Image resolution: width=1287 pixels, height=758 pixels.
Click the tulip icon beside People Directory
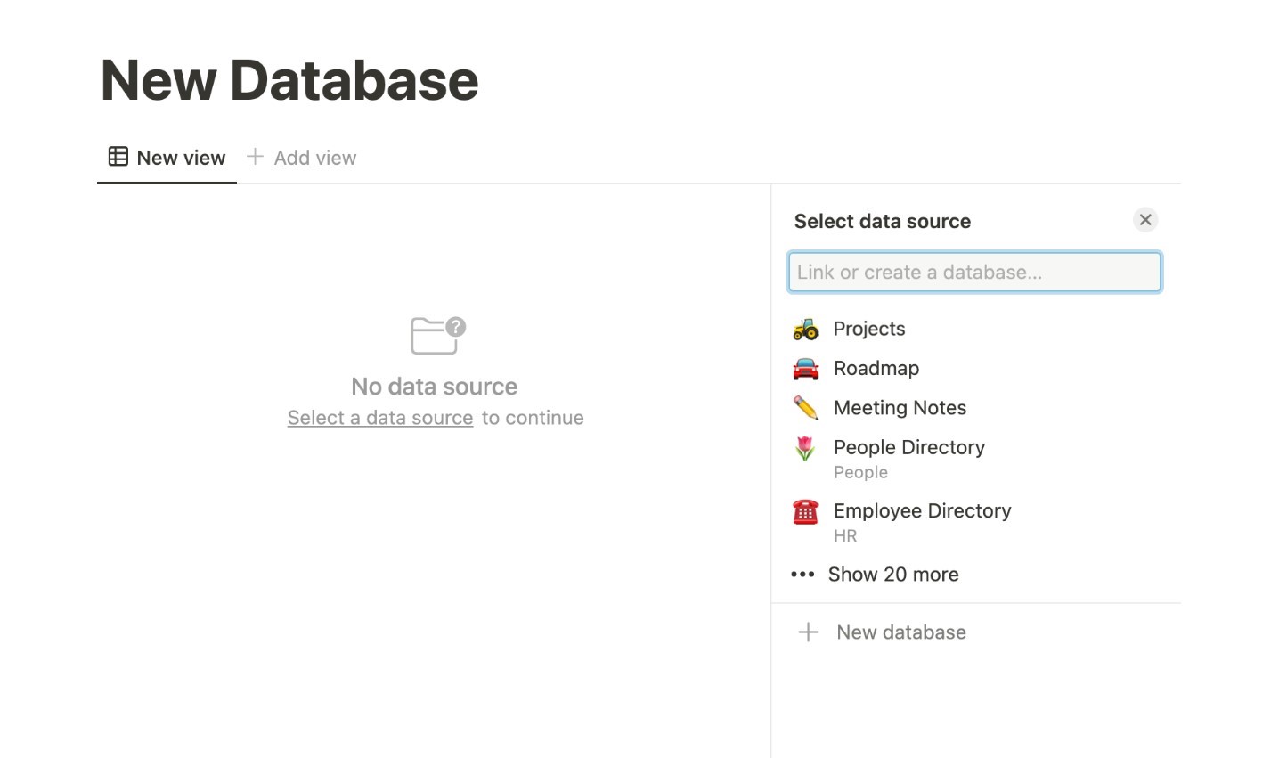point(805,448)
